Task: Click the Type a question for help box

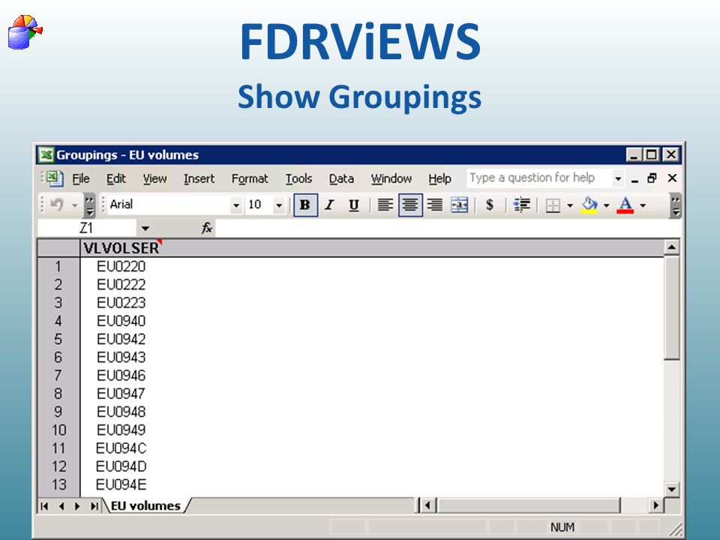Action: pos(539,178)
